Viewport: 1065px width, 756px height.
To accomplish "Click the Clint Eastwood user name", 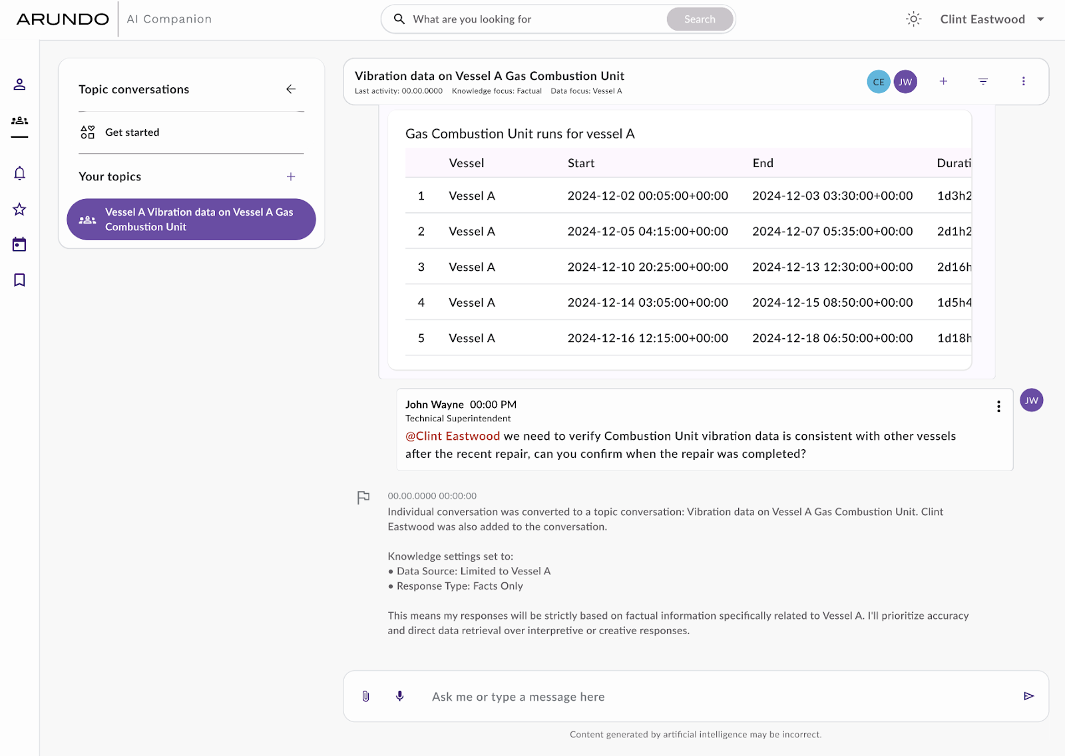I will (x=982, y=19).
